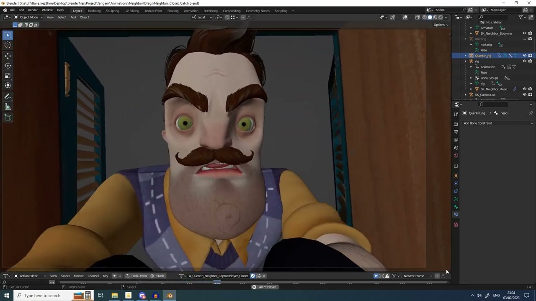Open the Object Data armature properties tab
This screenshot has height=301, width=536.
click(456, 199)
